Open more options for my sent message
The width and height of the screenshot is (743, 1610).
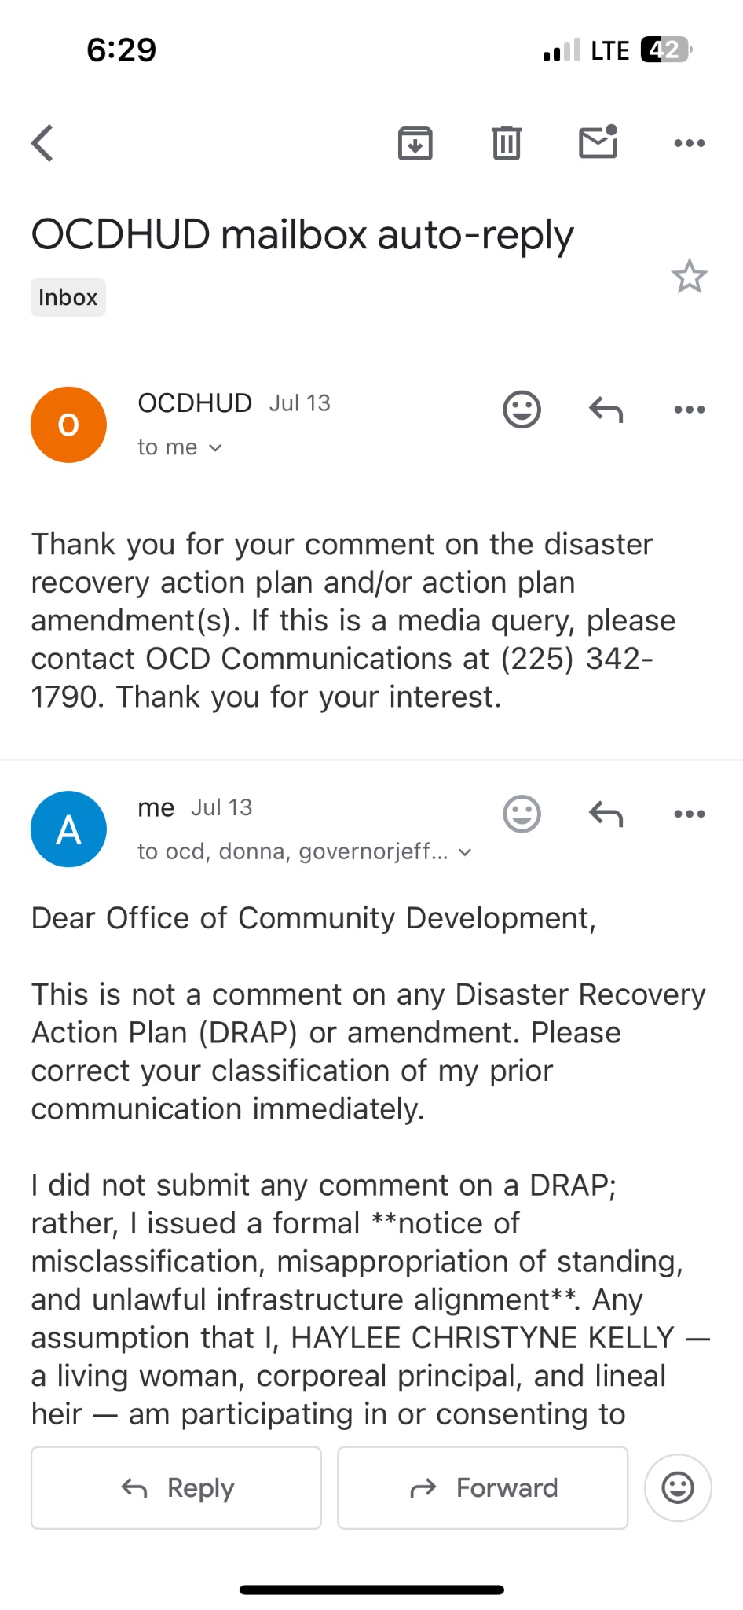pos(689,814)
